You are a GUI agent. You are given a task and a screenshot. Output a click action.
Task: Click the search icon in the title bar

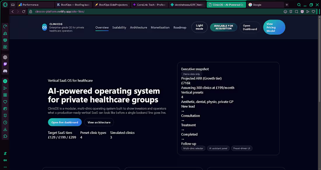[x=299, y=5]
